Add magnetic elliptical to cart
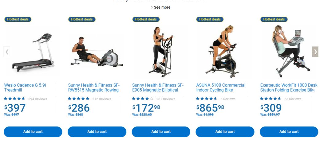 161,132
